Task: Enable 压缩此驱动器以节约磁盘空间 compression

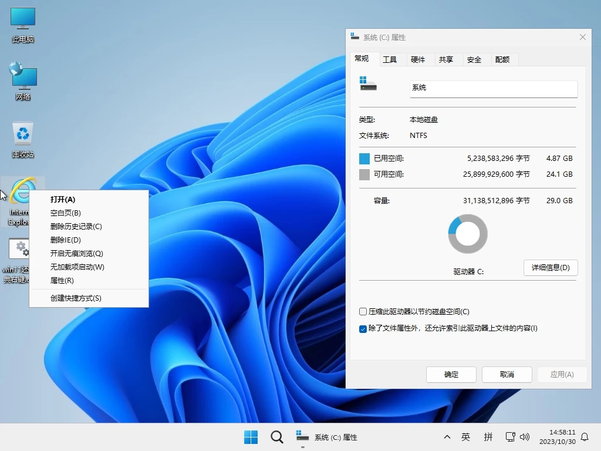Action: tap(362, 312)
